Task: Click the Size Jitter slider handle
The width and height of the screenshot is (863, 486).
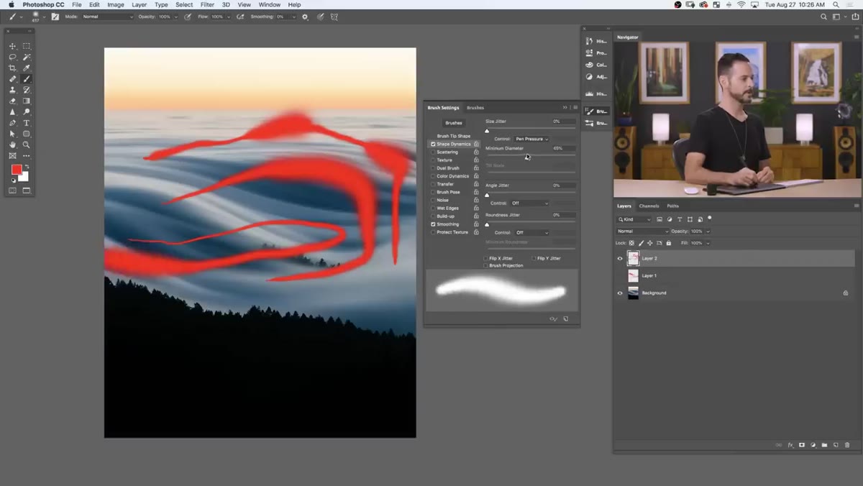Action: pyautogui.click(x=487, y=131)
